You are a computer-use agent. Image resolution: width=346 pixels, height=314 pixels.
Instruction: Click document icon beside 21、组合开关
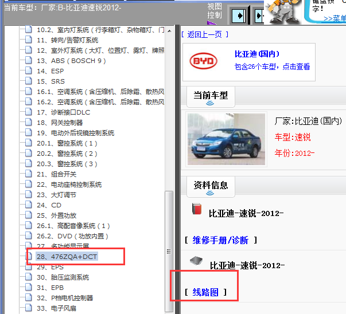coord(29,174)
